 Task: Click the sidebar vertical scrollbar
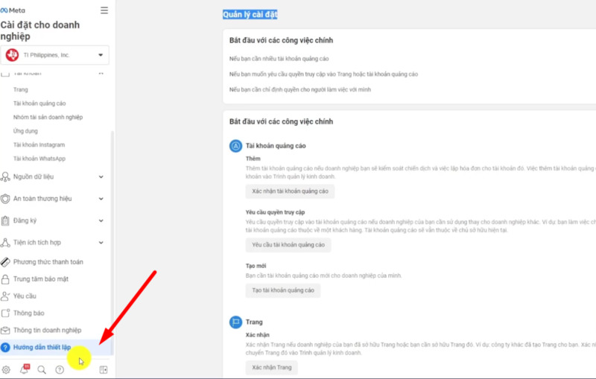(112, 243)
